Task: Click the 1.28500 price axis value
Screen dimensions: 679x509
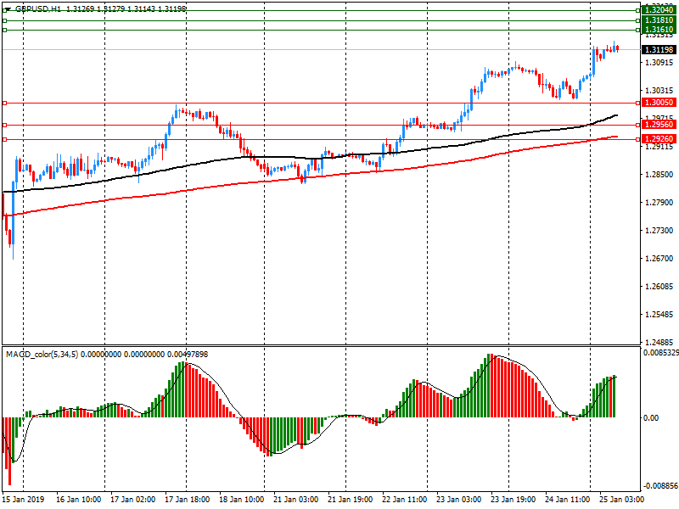Action: point(659,175)
